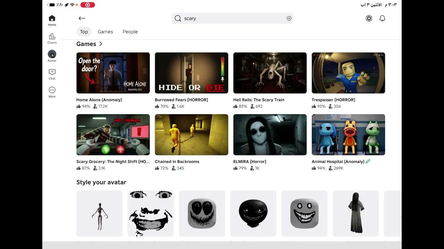The image size is (444, 249).
Task: Select the gray head with black eyes
Action: pos(202,213)
